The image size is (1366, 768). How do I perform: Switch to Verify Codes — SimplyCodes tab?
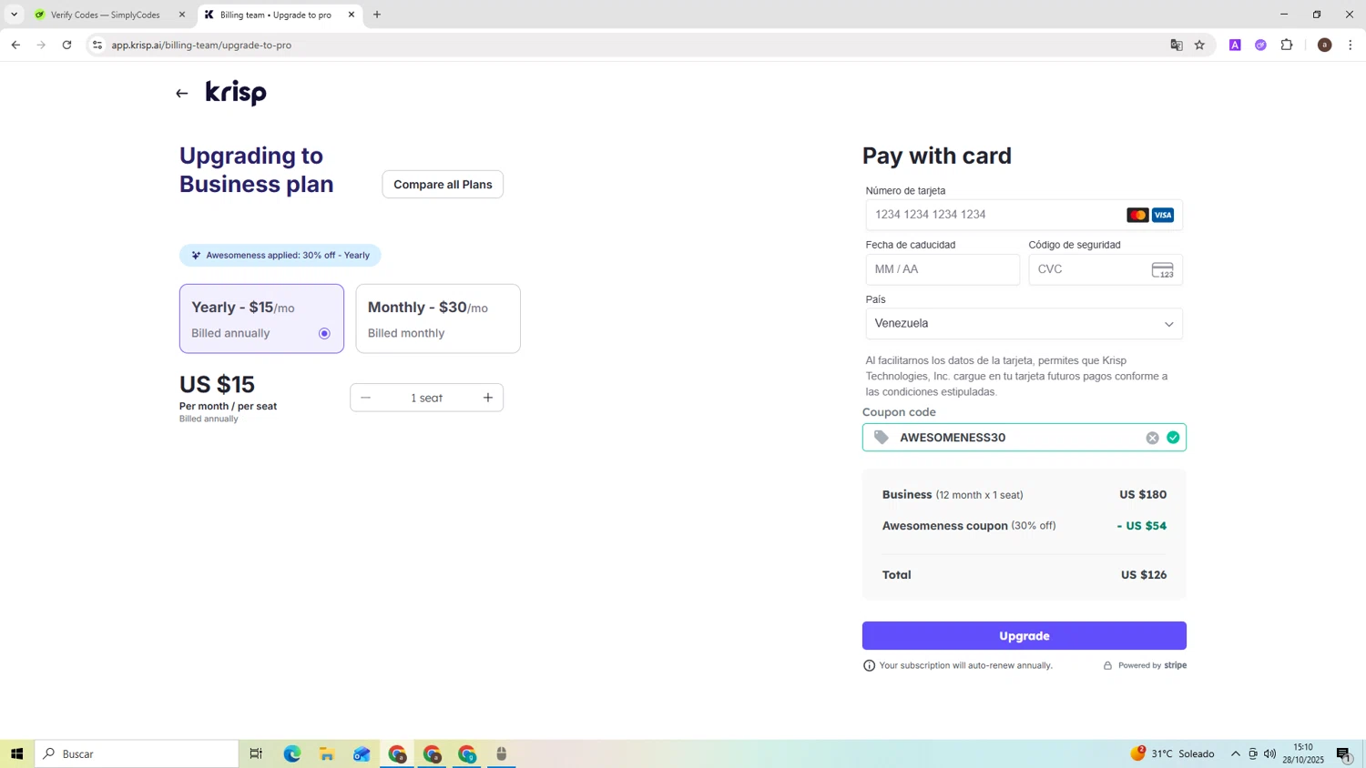point(105,15)
